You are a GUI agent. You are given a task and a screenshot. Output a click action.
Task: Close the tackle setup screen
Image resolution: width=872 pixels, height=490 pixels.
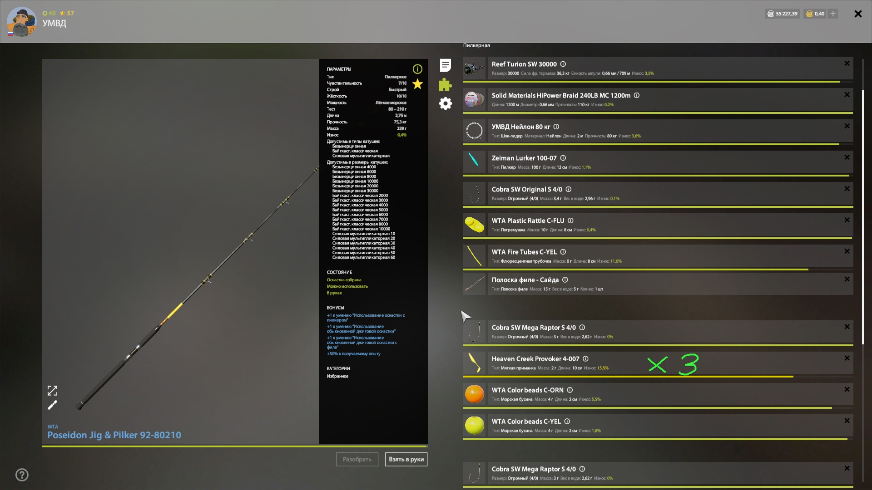tap(858, 14)
